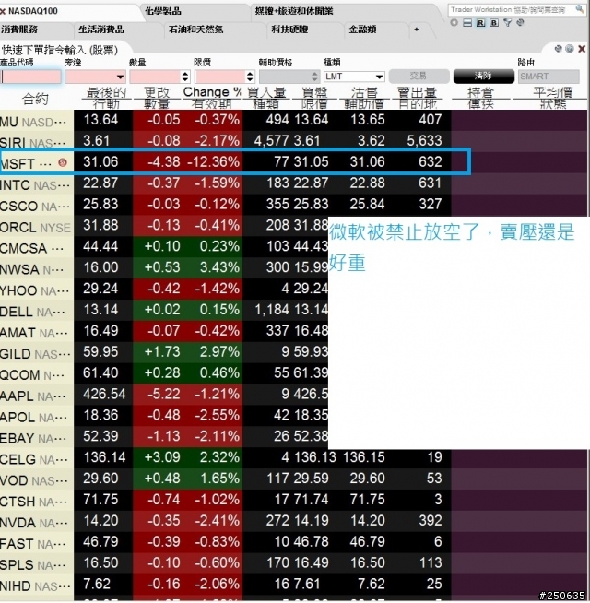This screenshot has height=603, width=590.
Task: Click the 交易 trade button
Action: pos(419,77)
